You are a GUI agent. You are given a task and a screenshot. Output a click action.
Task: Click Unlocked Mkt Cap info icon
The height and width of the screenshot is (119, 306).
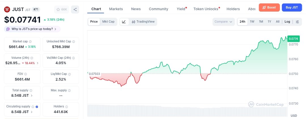coord(74,42)
